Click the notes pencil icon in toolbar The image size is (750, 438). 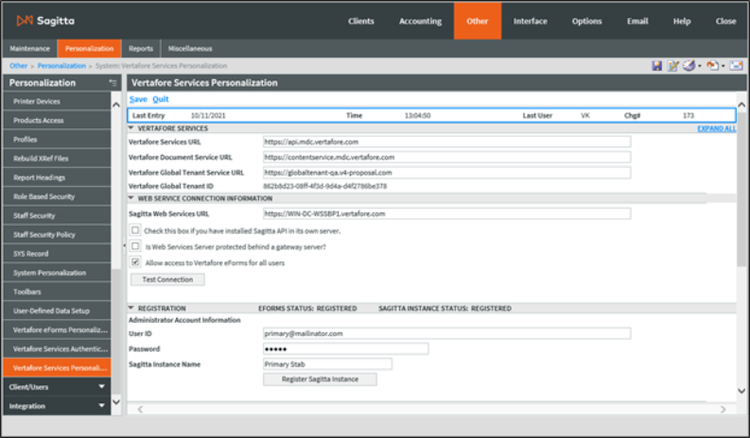pyautogui.click(x=672, y=66)
